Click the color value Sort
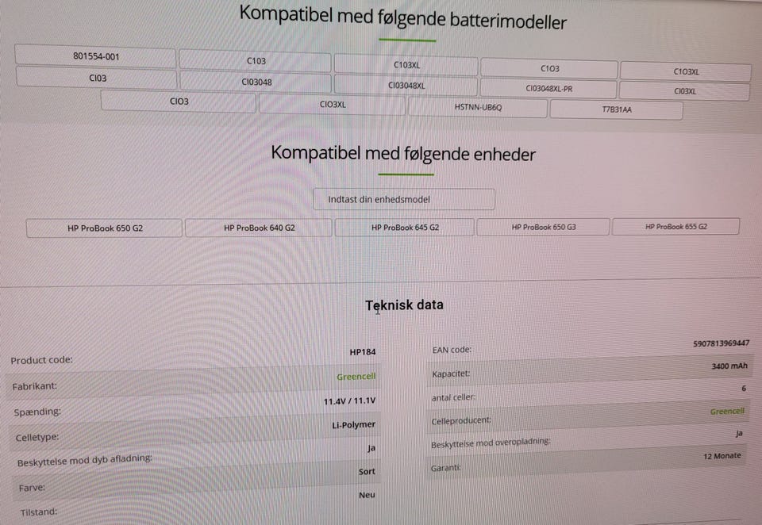 tap(367, 471)
